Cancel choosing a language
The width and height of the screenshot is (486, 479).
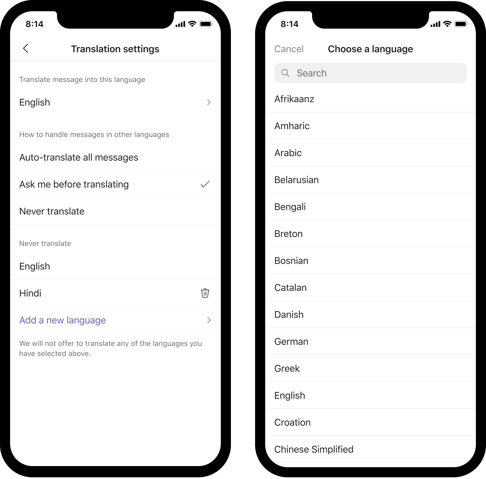[289, 49]
